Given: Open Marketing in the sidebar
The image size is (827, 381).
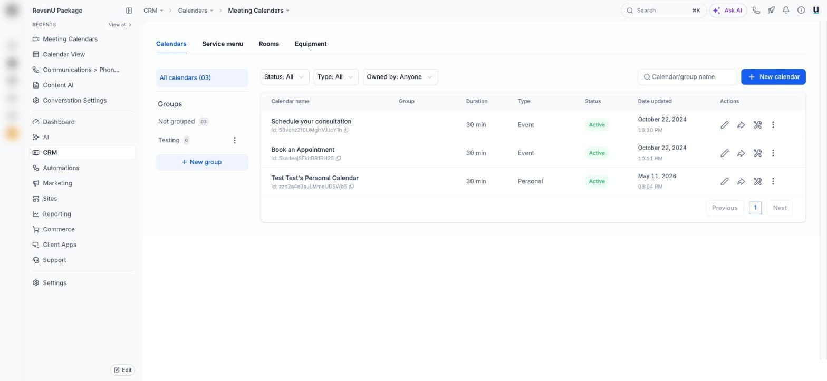Looking at the screenshot, I should click(x=83, y=183).
